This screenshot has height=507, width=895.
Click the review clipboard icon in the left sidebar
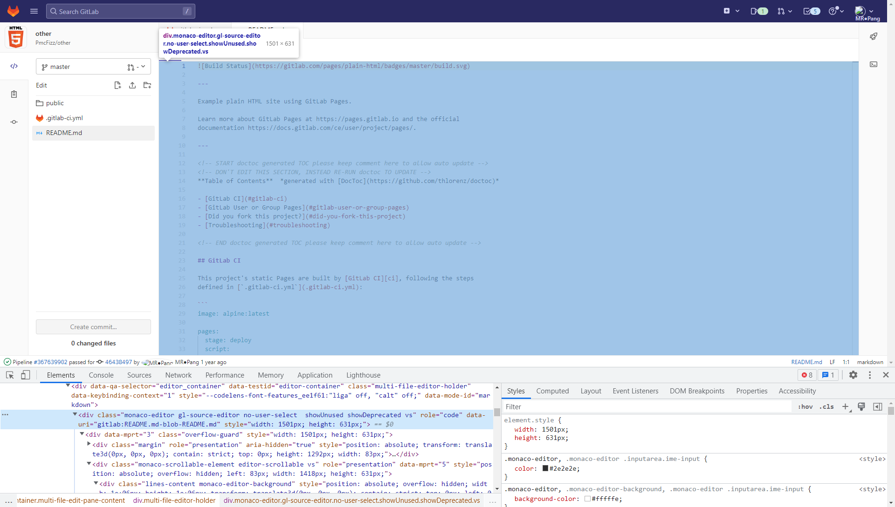tap(14, 94)
